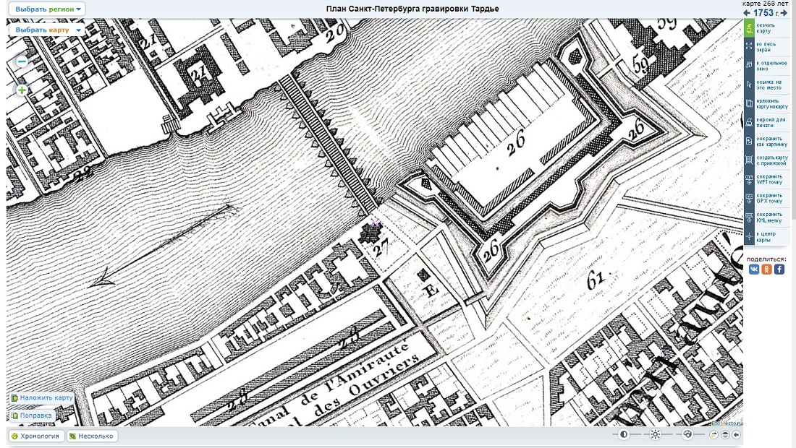Share via Odnoklassniki icon
This screenshot has width=796, height=448.
click(766, 269)
